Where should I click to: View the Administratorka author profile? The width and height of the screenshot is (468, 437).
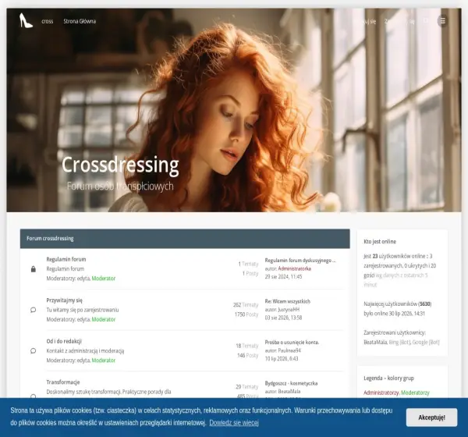(x=294, y=268)
